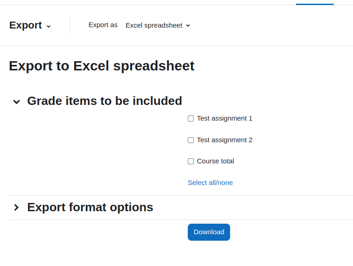Click the Select all/none link
353x266 pixels.
click(x=210, y=183)
